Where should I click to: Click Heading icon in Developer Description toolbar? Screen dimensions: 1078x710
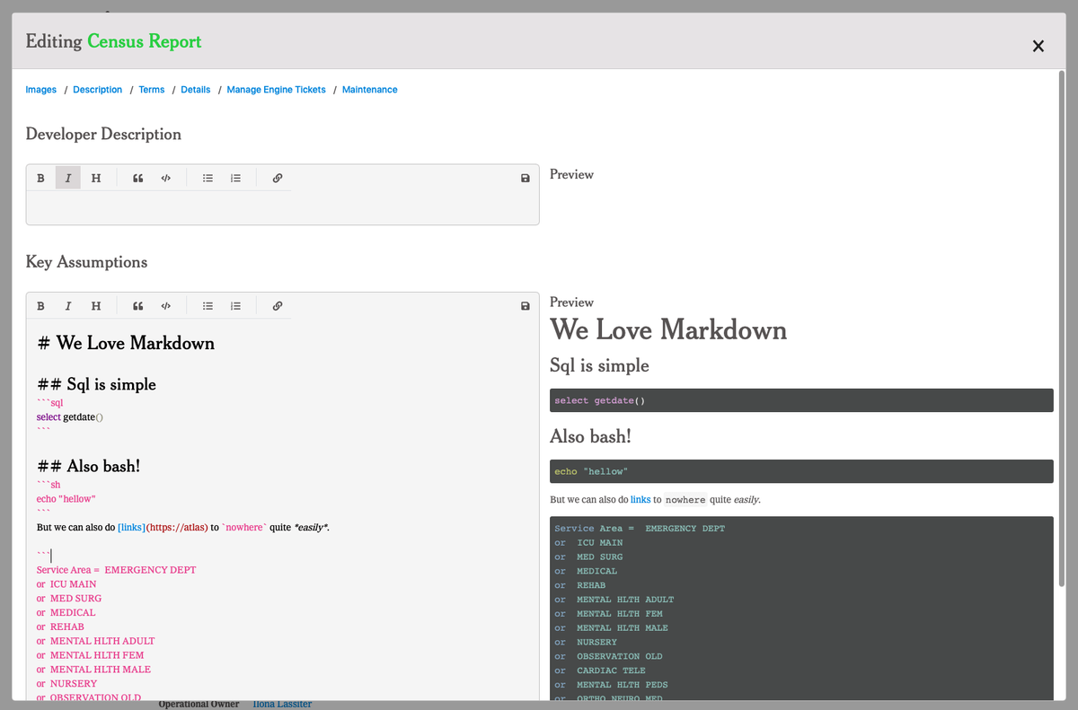pos(96,178)
